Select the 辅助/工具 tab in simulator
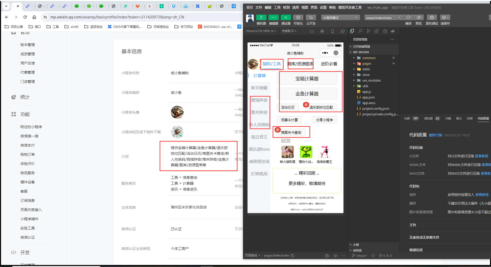 pyautogui.click(x=272, y=64)
